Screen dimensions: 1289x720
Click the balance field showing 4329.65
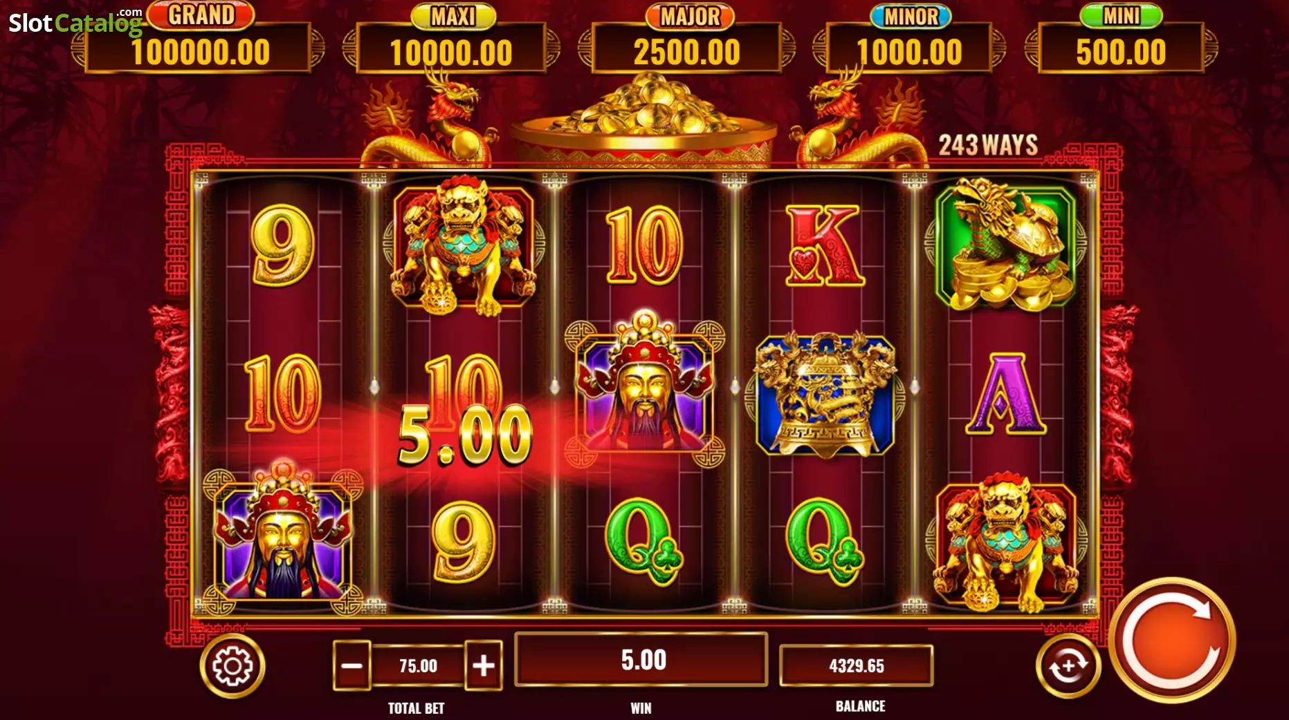857,665
